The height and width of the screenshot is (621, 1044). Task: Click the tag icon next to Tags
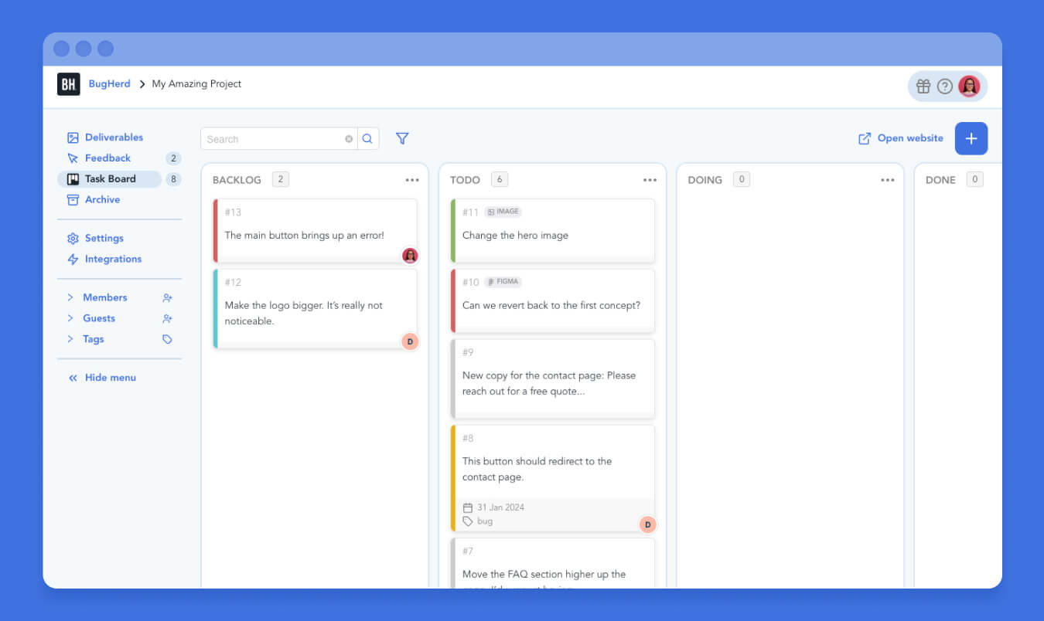point(167,339)
